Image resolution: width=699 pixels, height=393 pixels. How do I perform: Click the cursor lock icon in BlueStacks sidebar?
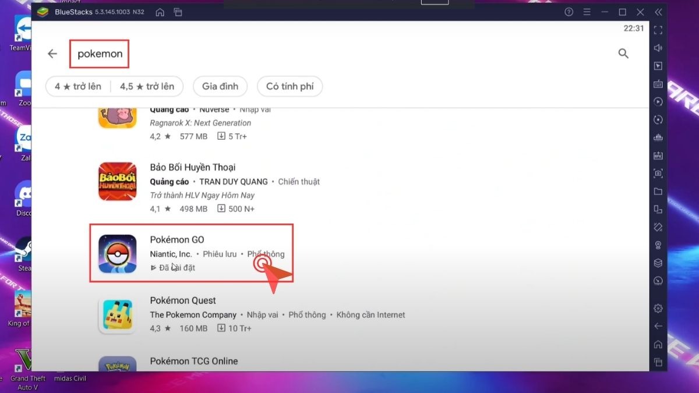tap(658, 66)
